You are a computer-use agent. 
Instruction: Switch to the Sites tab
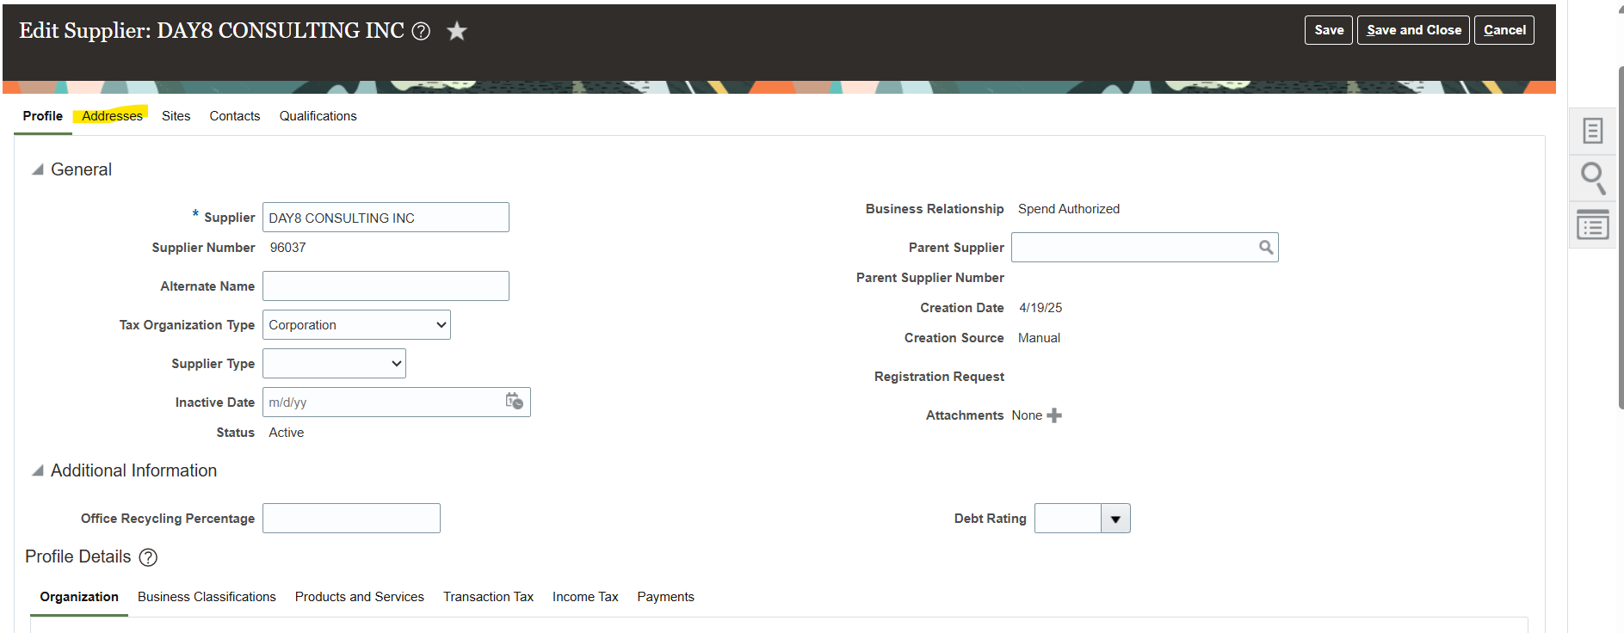coord(176,116)
